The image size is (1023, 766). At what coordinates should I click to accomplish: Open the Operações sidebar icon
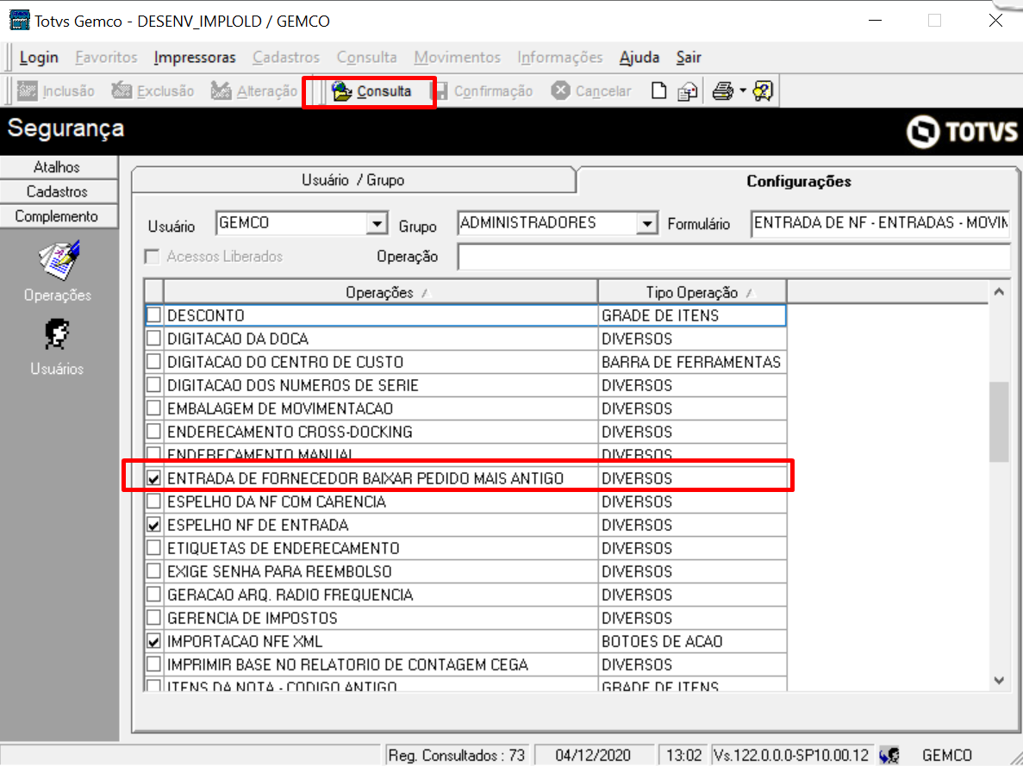click(x=58, y=259)
